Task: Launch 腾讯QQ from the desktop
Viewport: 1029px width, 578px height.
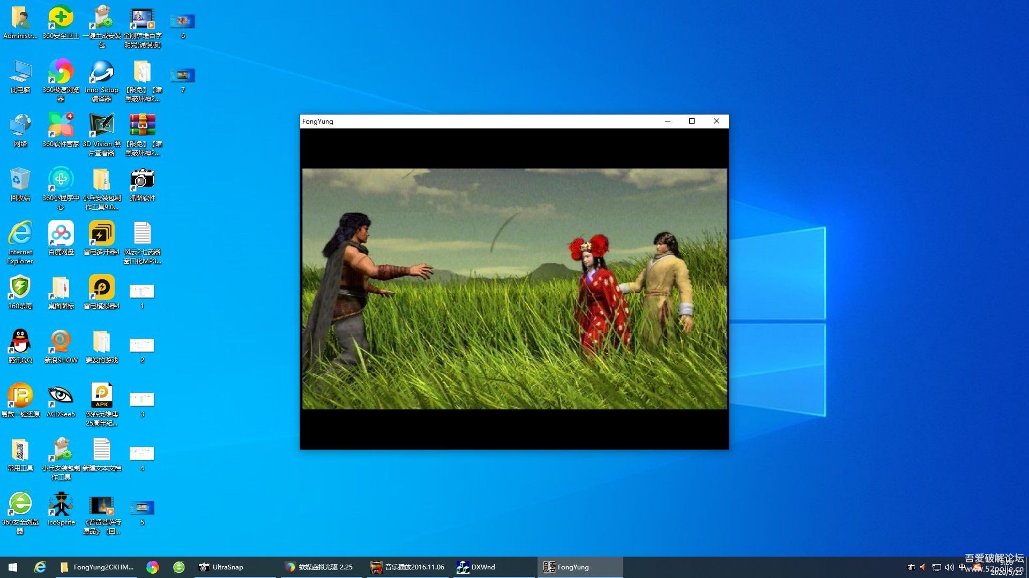Action: 20,347
